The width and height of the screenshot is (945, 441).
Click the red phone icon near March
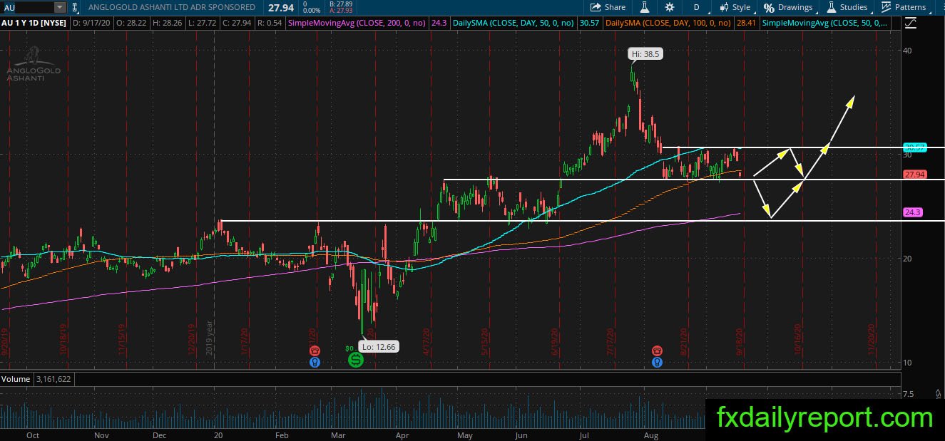point(315,351)
